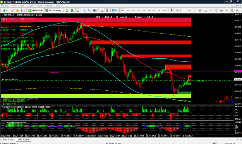This screenshot has width=242, height=144.
Task: Click the 'USDCHF / 29' pair entry
Action: coord(8,38)
